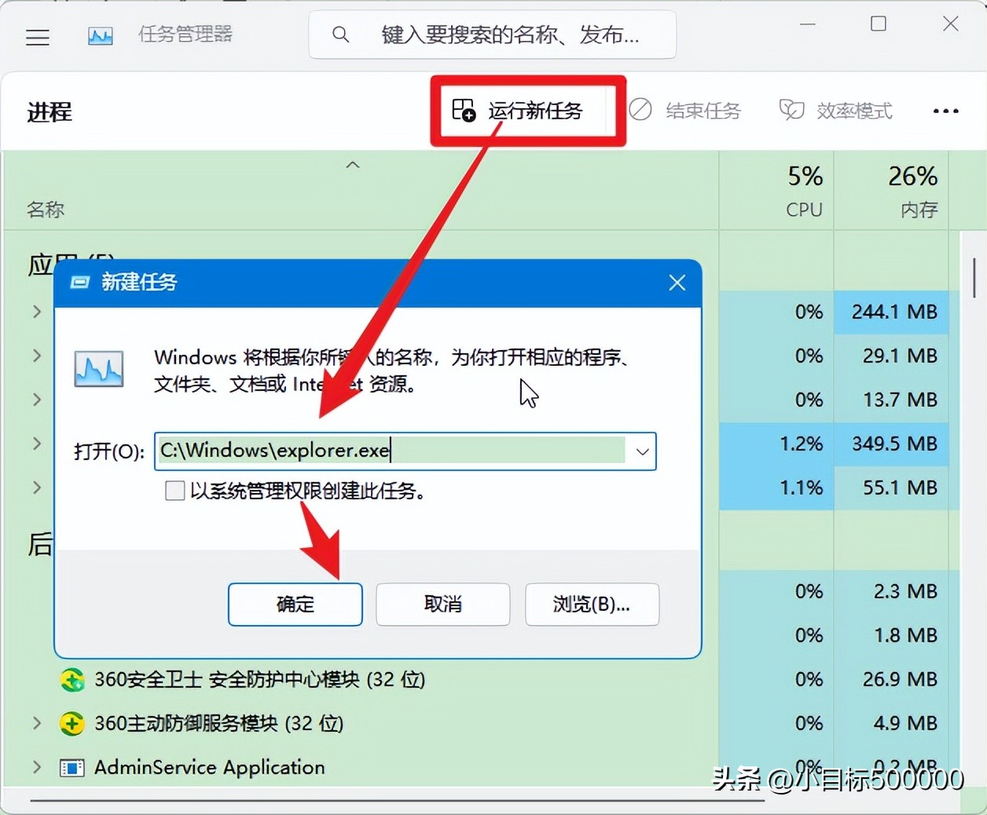The height and width of the screenshot is (815, 987).
Task: Click the 效率模式 (Efficiency mode) leaf icon
Action: [x=791, y=110]
